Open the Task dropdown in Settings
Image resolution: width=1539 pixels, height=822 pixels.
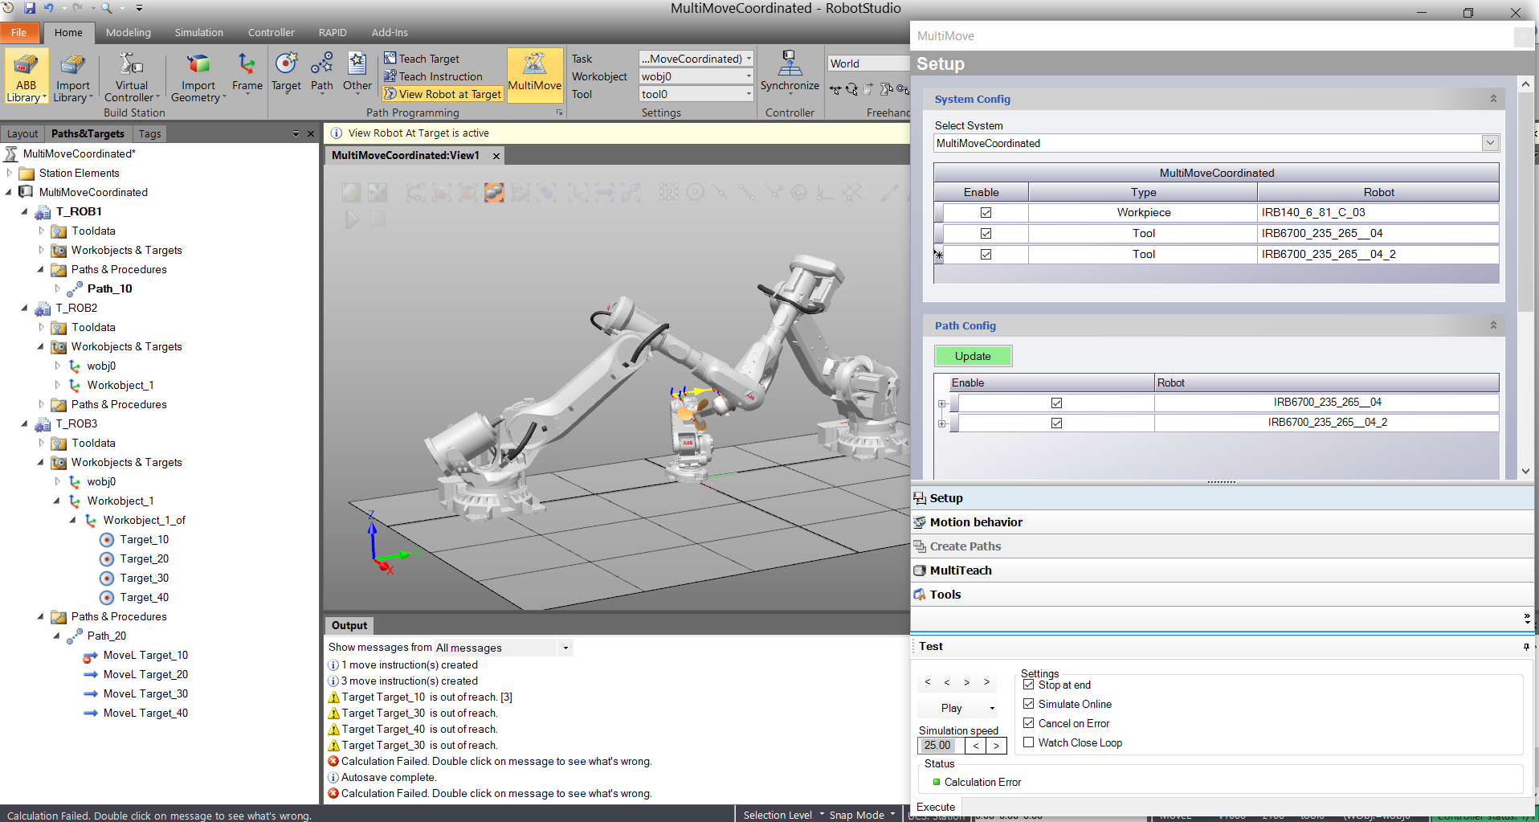[x=749, y=59]
